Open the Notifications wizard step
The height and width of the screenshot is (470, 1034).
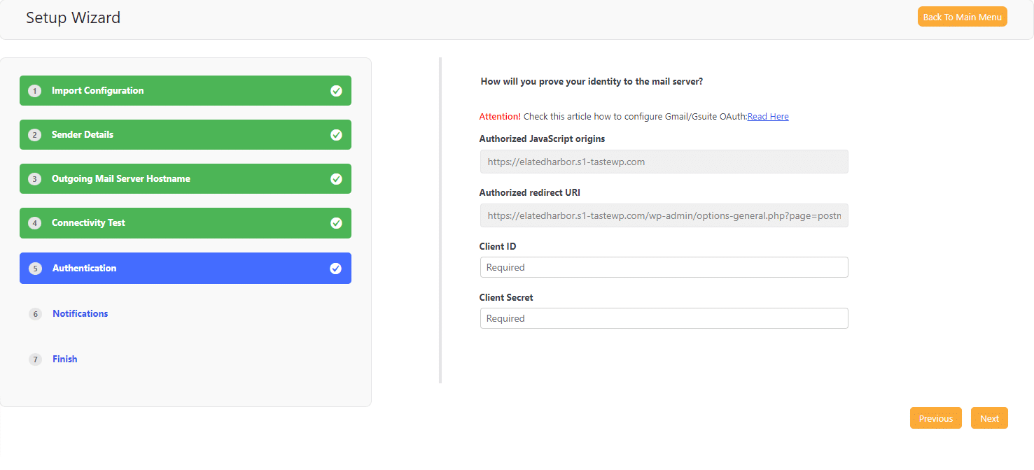80,313
